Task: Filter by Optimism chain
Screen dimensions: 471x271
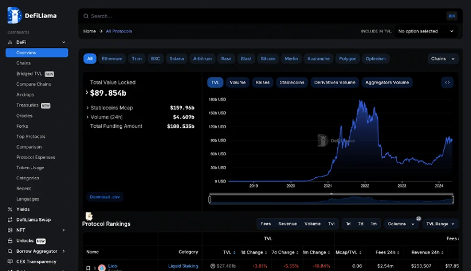Action: coord(375,59)
